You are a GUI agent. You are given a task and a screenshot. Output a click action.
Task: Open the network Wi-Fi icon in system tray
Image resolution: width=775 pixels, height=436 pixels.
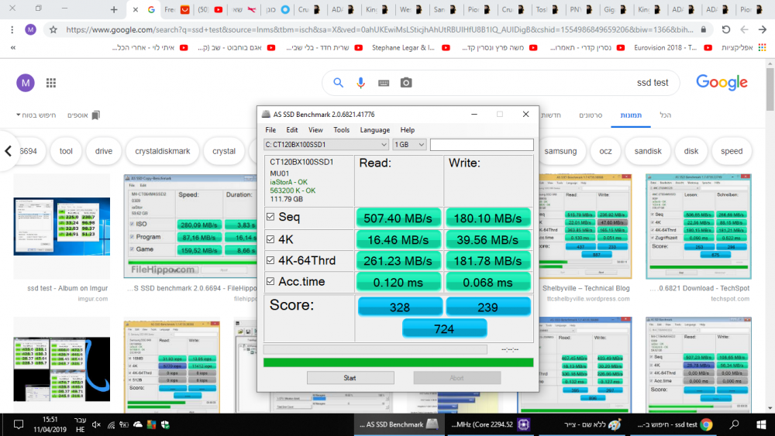tap(111, 424)
